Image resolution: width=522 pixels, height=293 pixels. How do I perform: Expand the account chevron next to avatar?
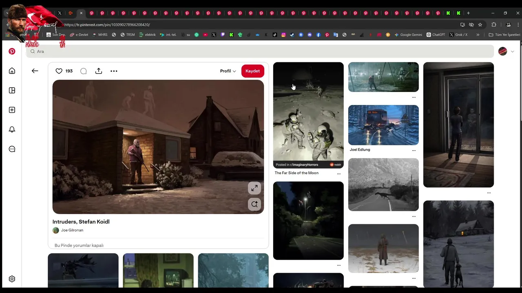click(x=512, y=51)
